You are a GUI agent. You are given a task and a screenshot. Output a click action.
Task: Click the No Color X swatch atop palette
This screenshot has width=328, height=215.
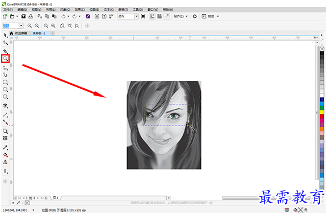(322, 49)
